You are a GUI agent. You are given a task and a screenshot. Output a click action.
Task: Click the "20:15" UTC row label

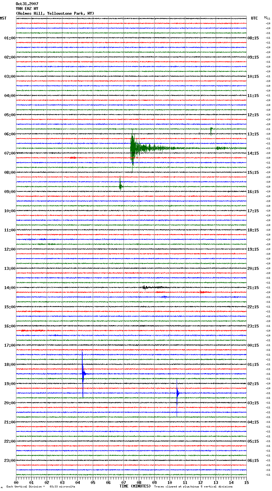point(253,269)
